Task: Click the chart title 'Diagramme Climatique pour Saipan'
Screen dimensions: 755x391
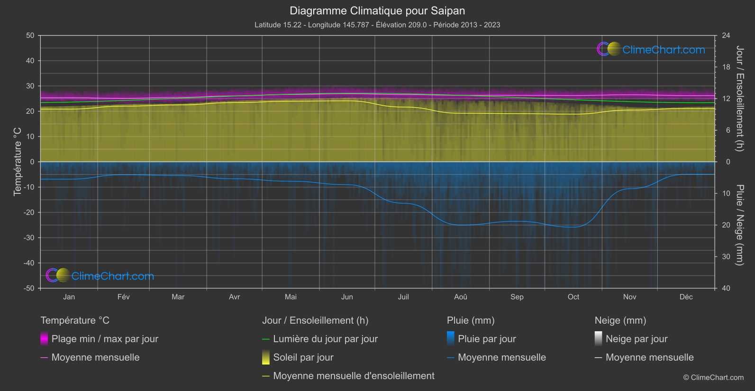Action: pyautogui.click(x=377, y=11)
